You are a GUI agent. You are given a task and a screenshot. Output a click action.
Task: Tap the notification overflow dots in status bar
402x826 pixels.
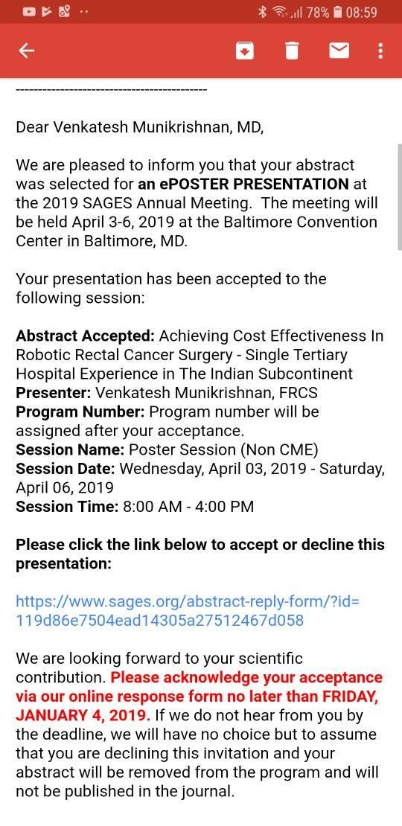click(84, 12)
